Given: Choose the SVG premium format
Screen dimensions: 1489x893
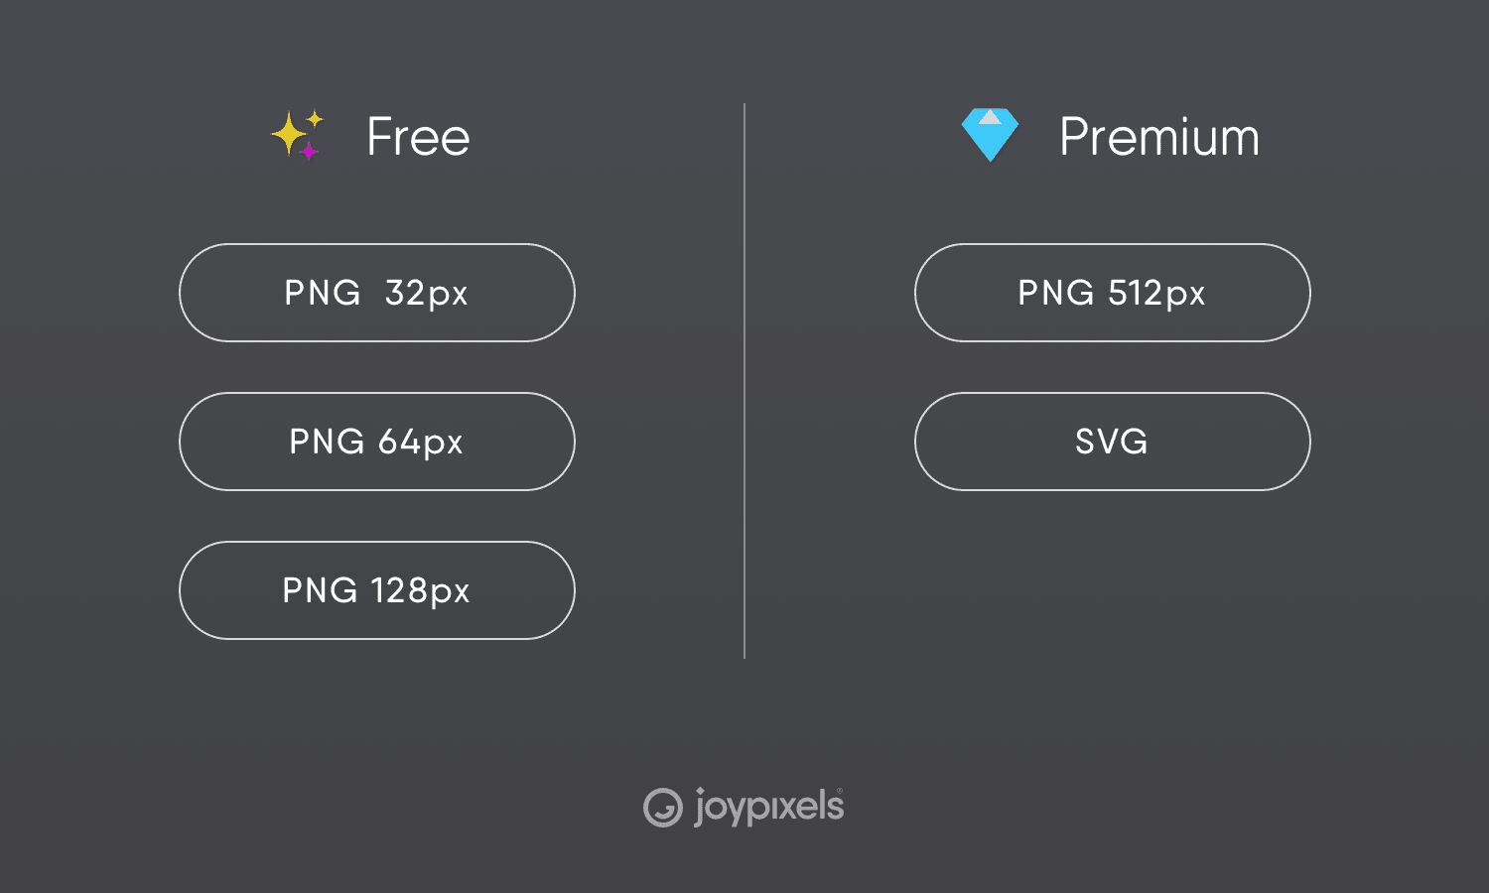Looking at the screenshot, I should 1112,442.
